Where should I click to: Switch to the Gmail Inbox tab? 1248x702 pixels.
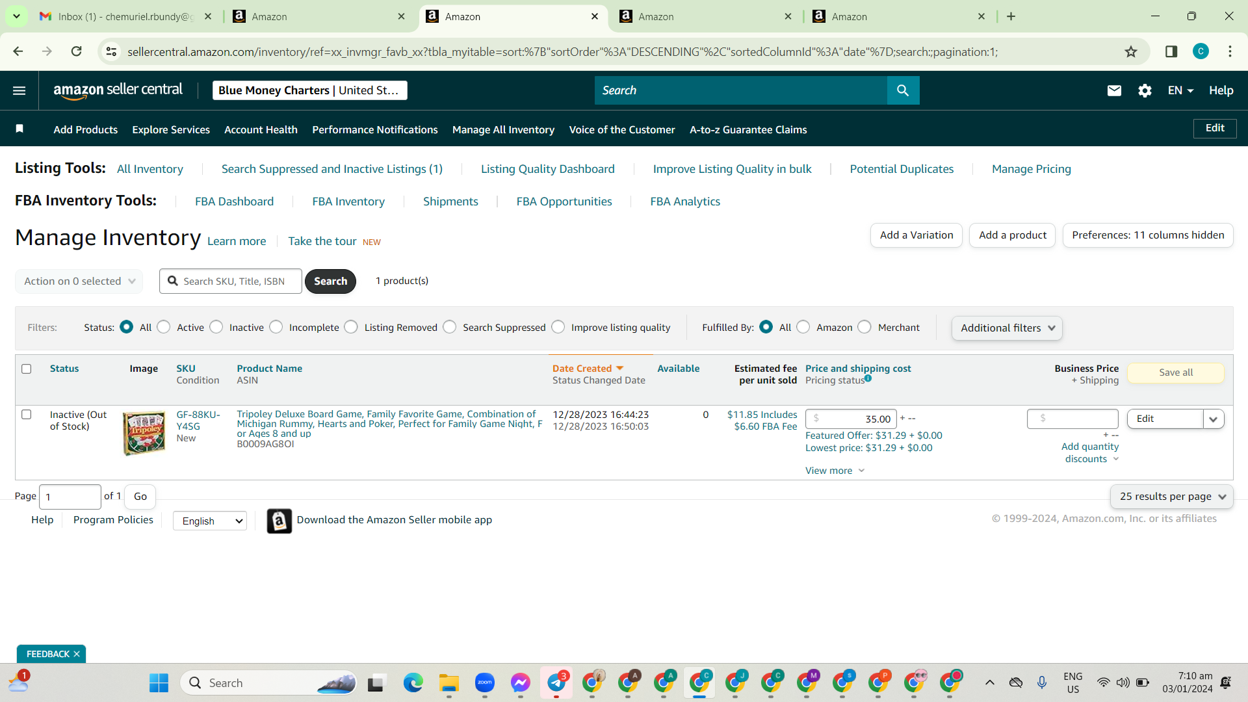click(x=126, y=16)
